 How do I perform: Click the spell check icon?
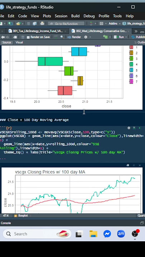point(57,37)
